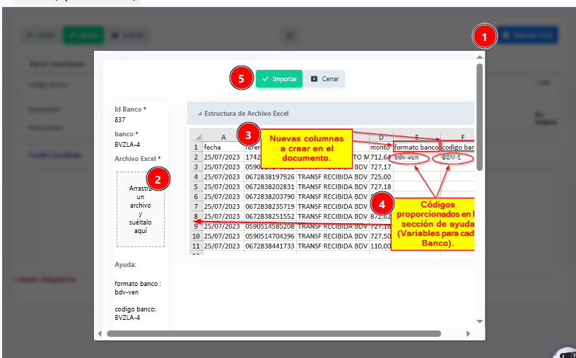Click the blurred pencil edit icon behind dialog

(288, 35)
